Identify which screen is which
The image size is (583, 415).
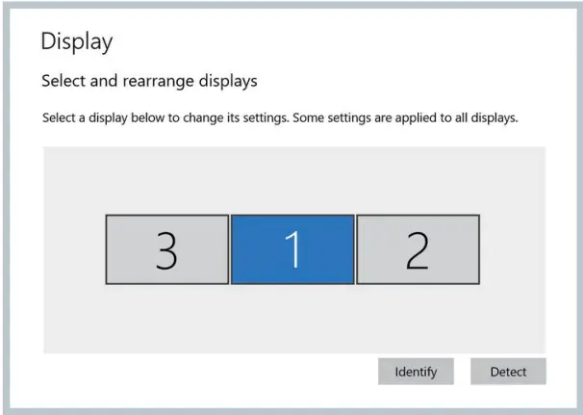(x=416, y=372)
